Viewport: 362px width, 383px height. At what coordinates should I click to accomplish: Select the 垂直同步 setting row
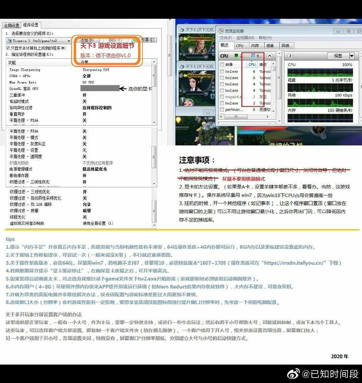[79, 114]
